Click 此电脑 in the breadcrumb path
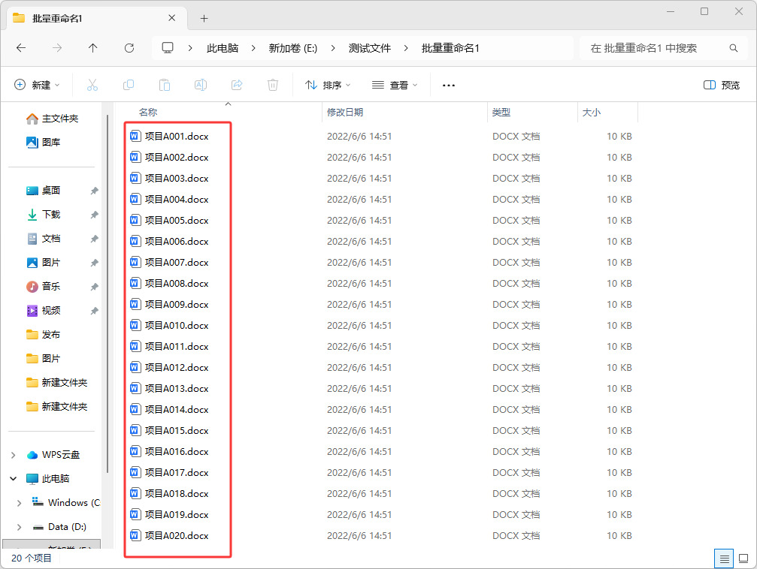 tap(223, 48)
